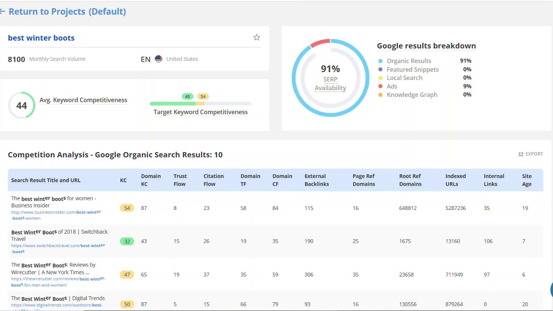
Task: Click the favorite star icon
Action: click(257, 38)
